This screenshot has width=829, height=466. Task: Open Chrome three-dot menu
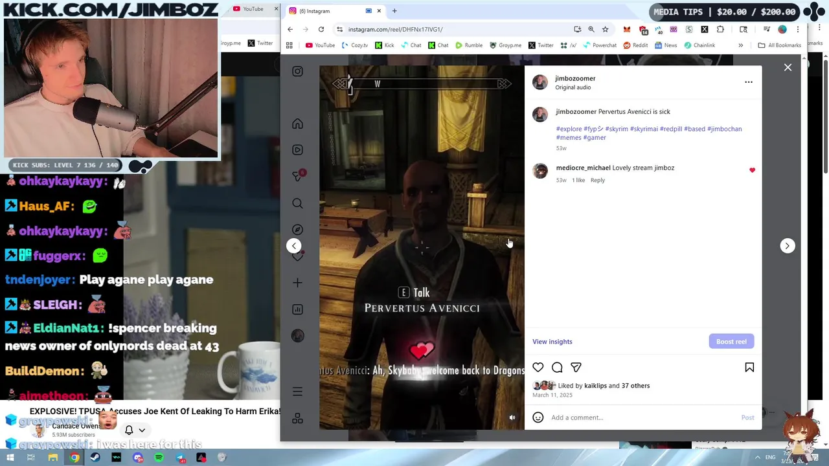[798, 29]
